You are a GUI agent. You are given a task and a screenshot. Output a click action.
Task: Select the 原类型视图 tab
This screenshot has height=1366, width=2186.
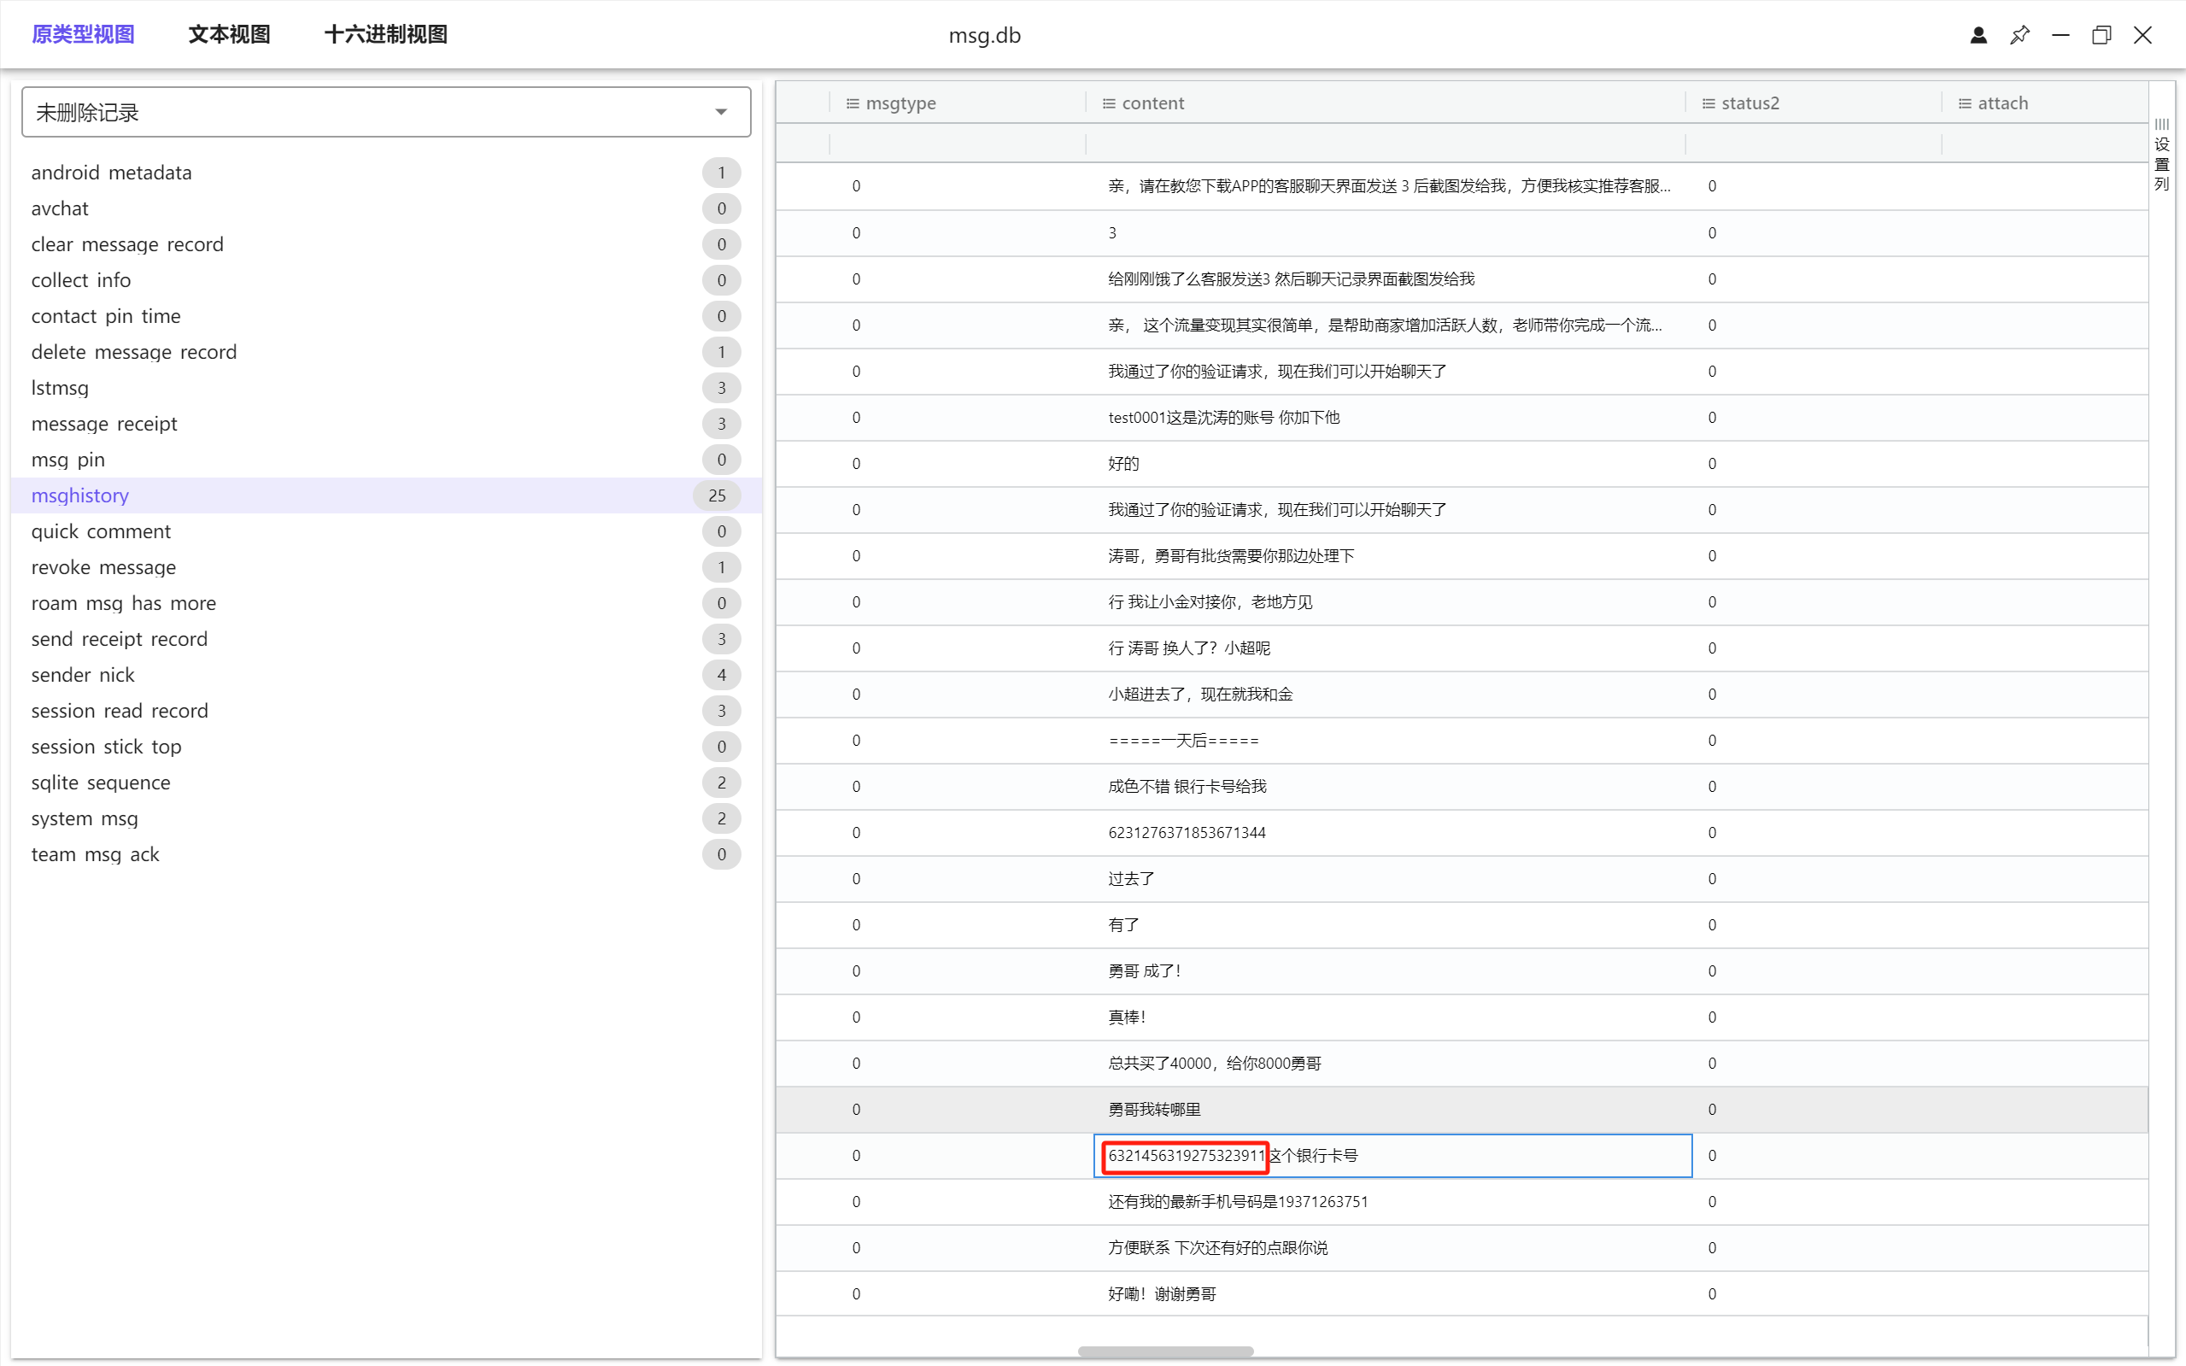[x=82, y=34]
